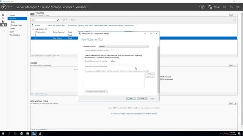Switch to Server Manager taskbar icon
The height and width of the screenshot is (136, 243).
click(34, 133)
